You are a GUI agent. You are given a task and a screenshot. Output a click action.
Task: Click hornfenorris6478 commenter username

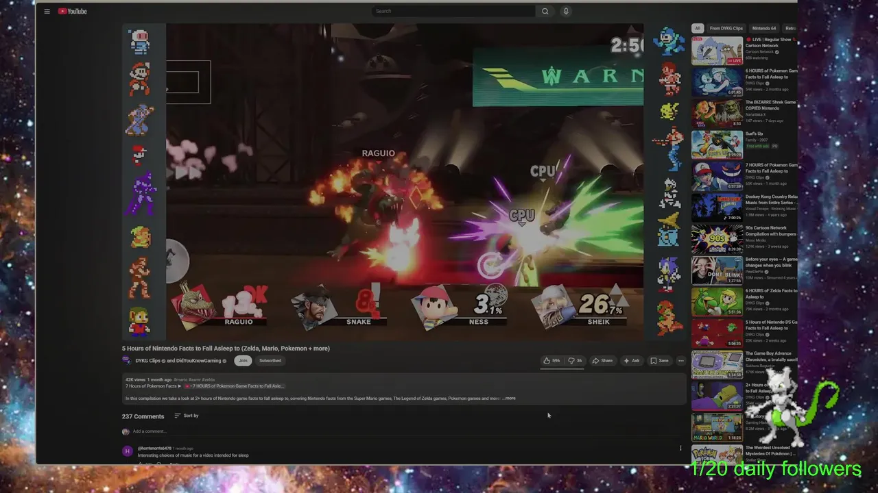tap(154, 448)
